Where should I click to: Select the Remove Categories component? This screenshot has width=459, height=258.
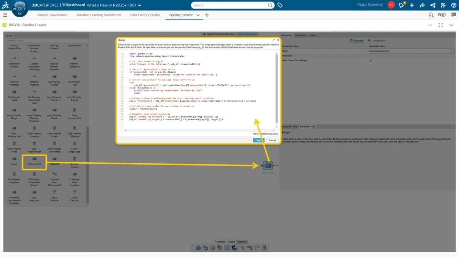(x=75, y=62)
